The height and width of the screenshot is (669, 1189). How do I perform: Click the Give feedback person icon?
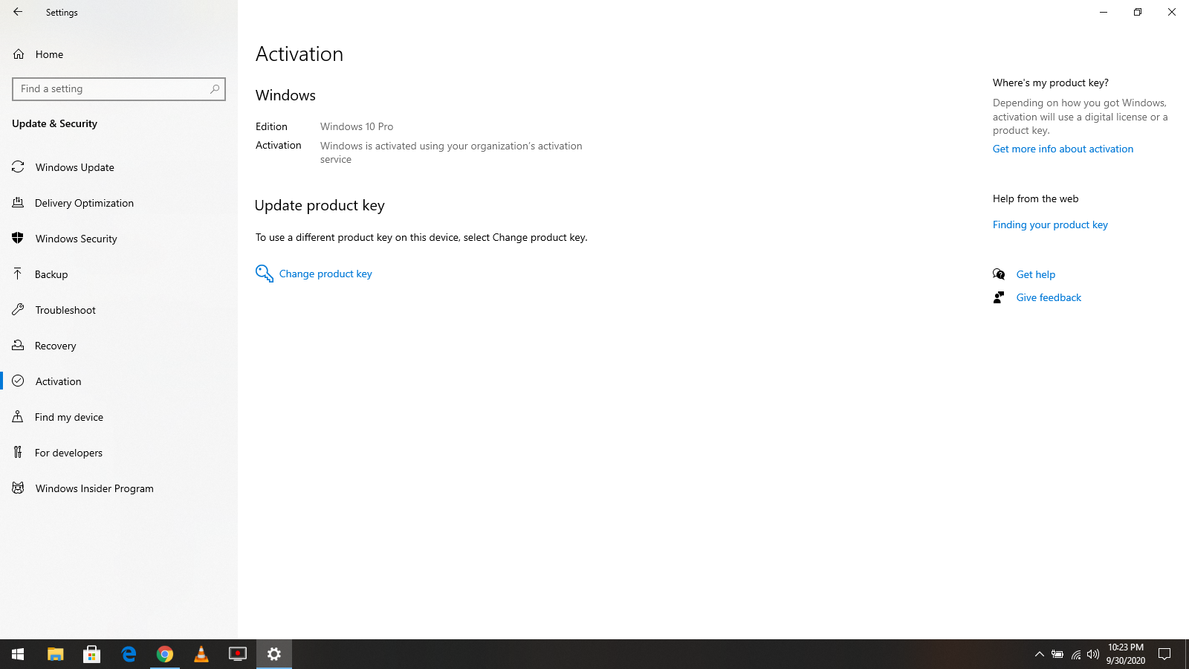999,297
